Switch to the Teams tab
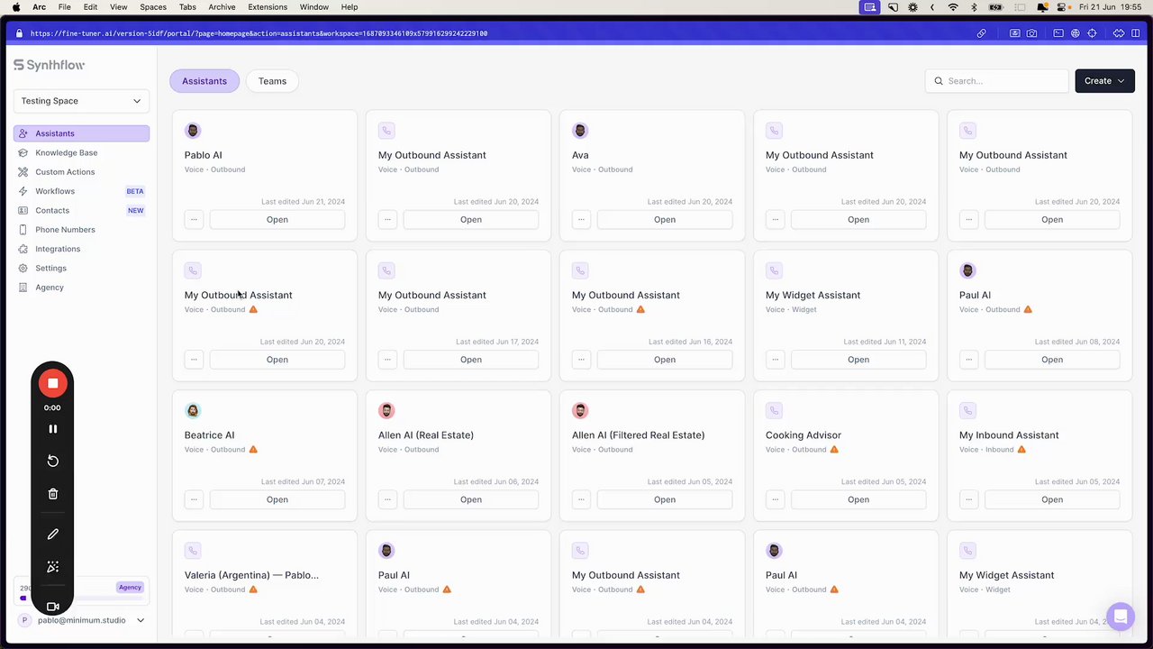This screenshot has height=649, width=1153. pos(272,81)
